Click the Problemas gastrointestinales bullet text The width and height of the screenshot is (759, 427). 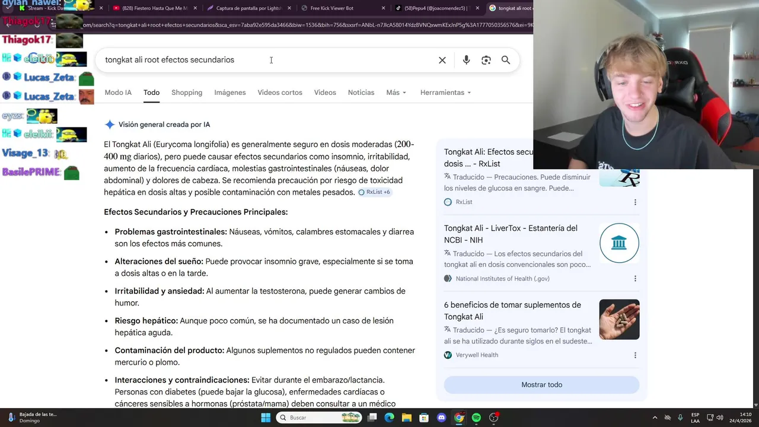tap(264, 238)
